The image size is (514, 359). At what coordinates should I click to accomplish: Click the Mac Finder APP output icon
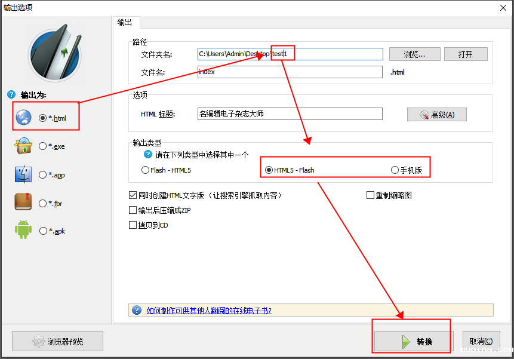23,174
